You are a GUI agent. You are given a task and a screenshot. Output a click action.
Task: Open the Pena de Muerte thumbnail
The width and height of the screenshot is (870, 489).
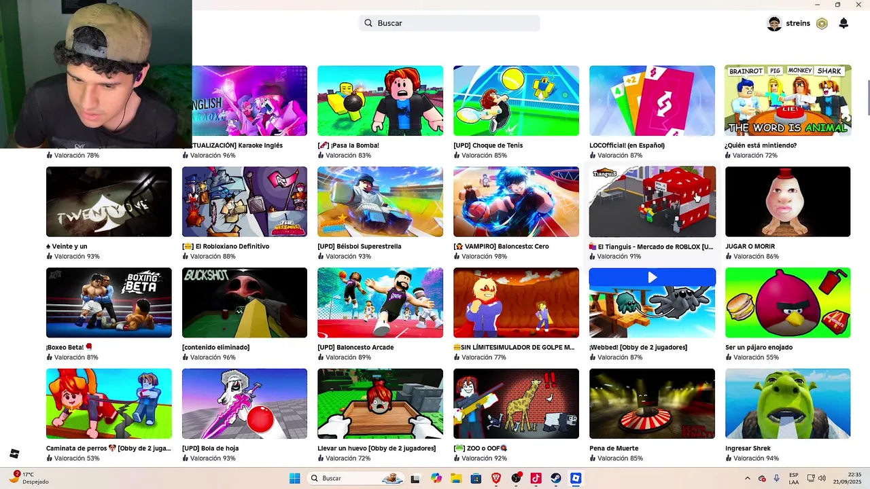coord(652,403)
